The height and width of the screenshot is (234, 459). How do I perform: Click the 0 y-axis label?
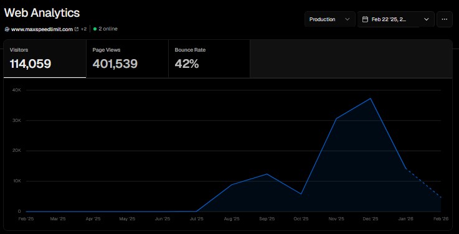point(19,211)
